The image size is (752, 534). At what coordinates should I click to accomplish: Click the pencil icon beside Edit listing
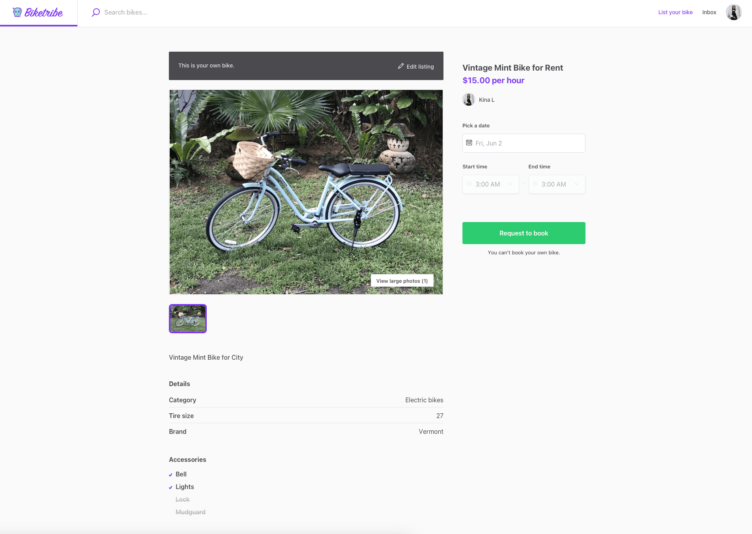point(400,66)
